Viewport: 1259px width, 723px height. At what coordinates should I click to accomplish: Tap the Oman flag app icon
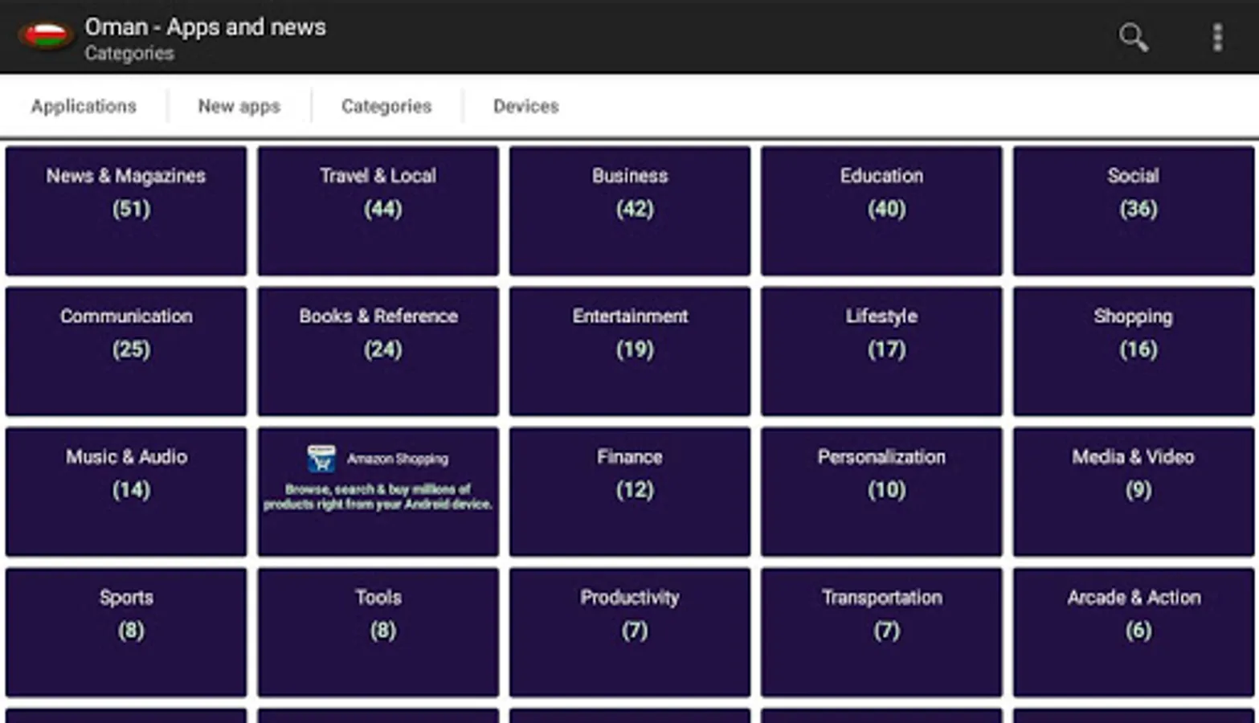[x=45, y=36]
